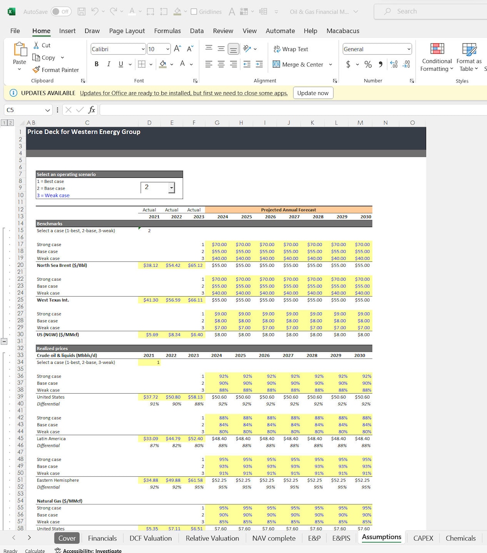Open the font name dropdown
This screenshot has height=553, width=487.
point(142,49)
